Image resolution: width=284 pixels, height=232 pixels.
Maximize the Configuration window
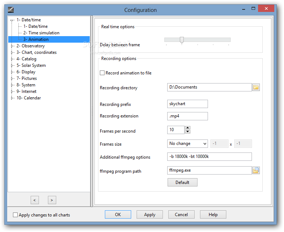pos(253,8)
